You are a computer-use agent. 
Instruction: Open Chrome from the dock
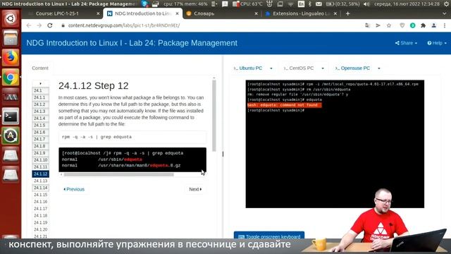tap(11, 77)
